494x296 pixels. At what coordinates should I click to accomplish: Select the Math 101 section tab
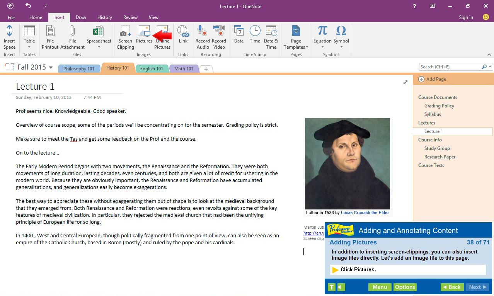[x=184, y=68]
